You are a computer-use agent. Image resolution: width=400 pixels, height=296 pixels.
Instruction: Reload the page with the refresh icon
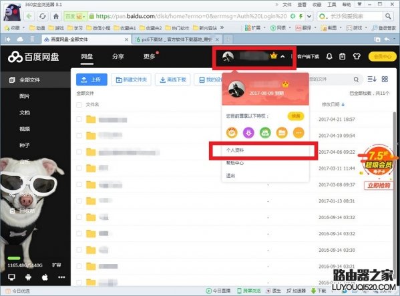[42, 16]
